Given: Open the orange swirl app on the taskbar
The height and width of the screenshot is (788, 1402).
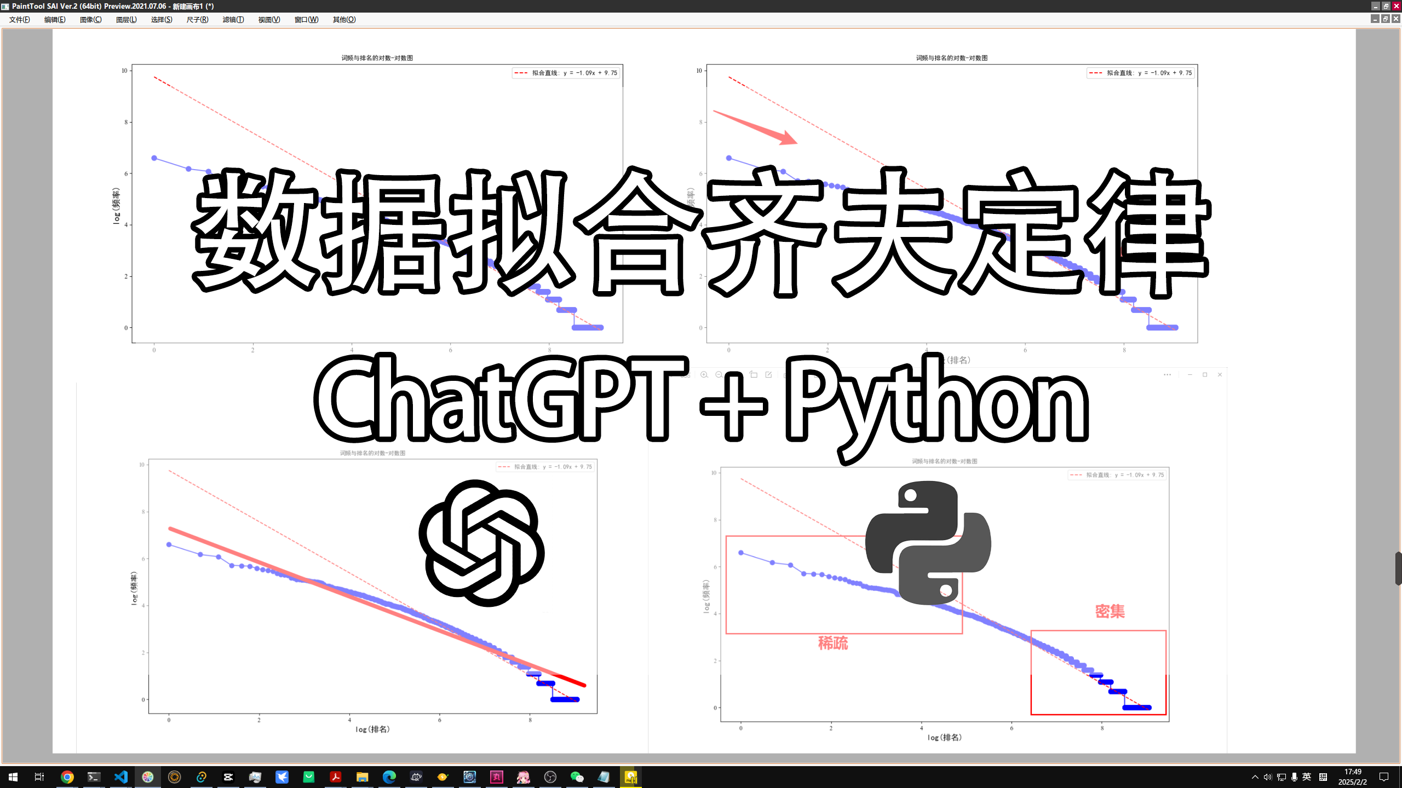Looking at the screenshot, I should point(174,777).
